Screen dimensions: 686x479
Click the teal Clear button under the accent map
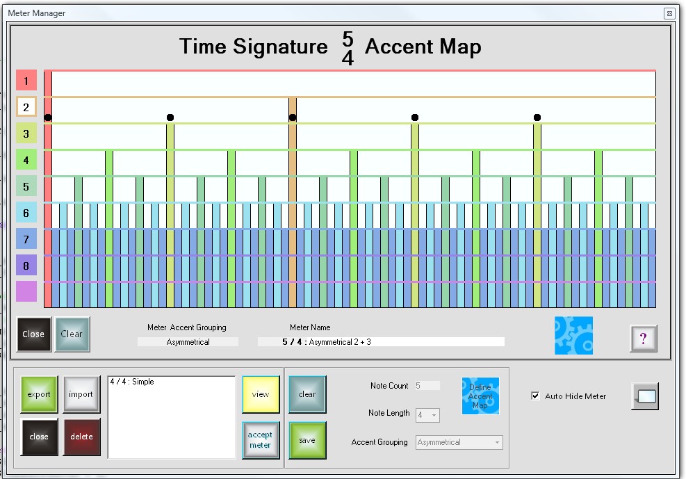pos(72,334)
